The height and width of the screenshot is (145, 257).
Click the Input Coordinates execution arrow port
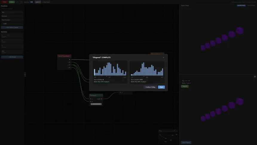[x=70, y=60]
